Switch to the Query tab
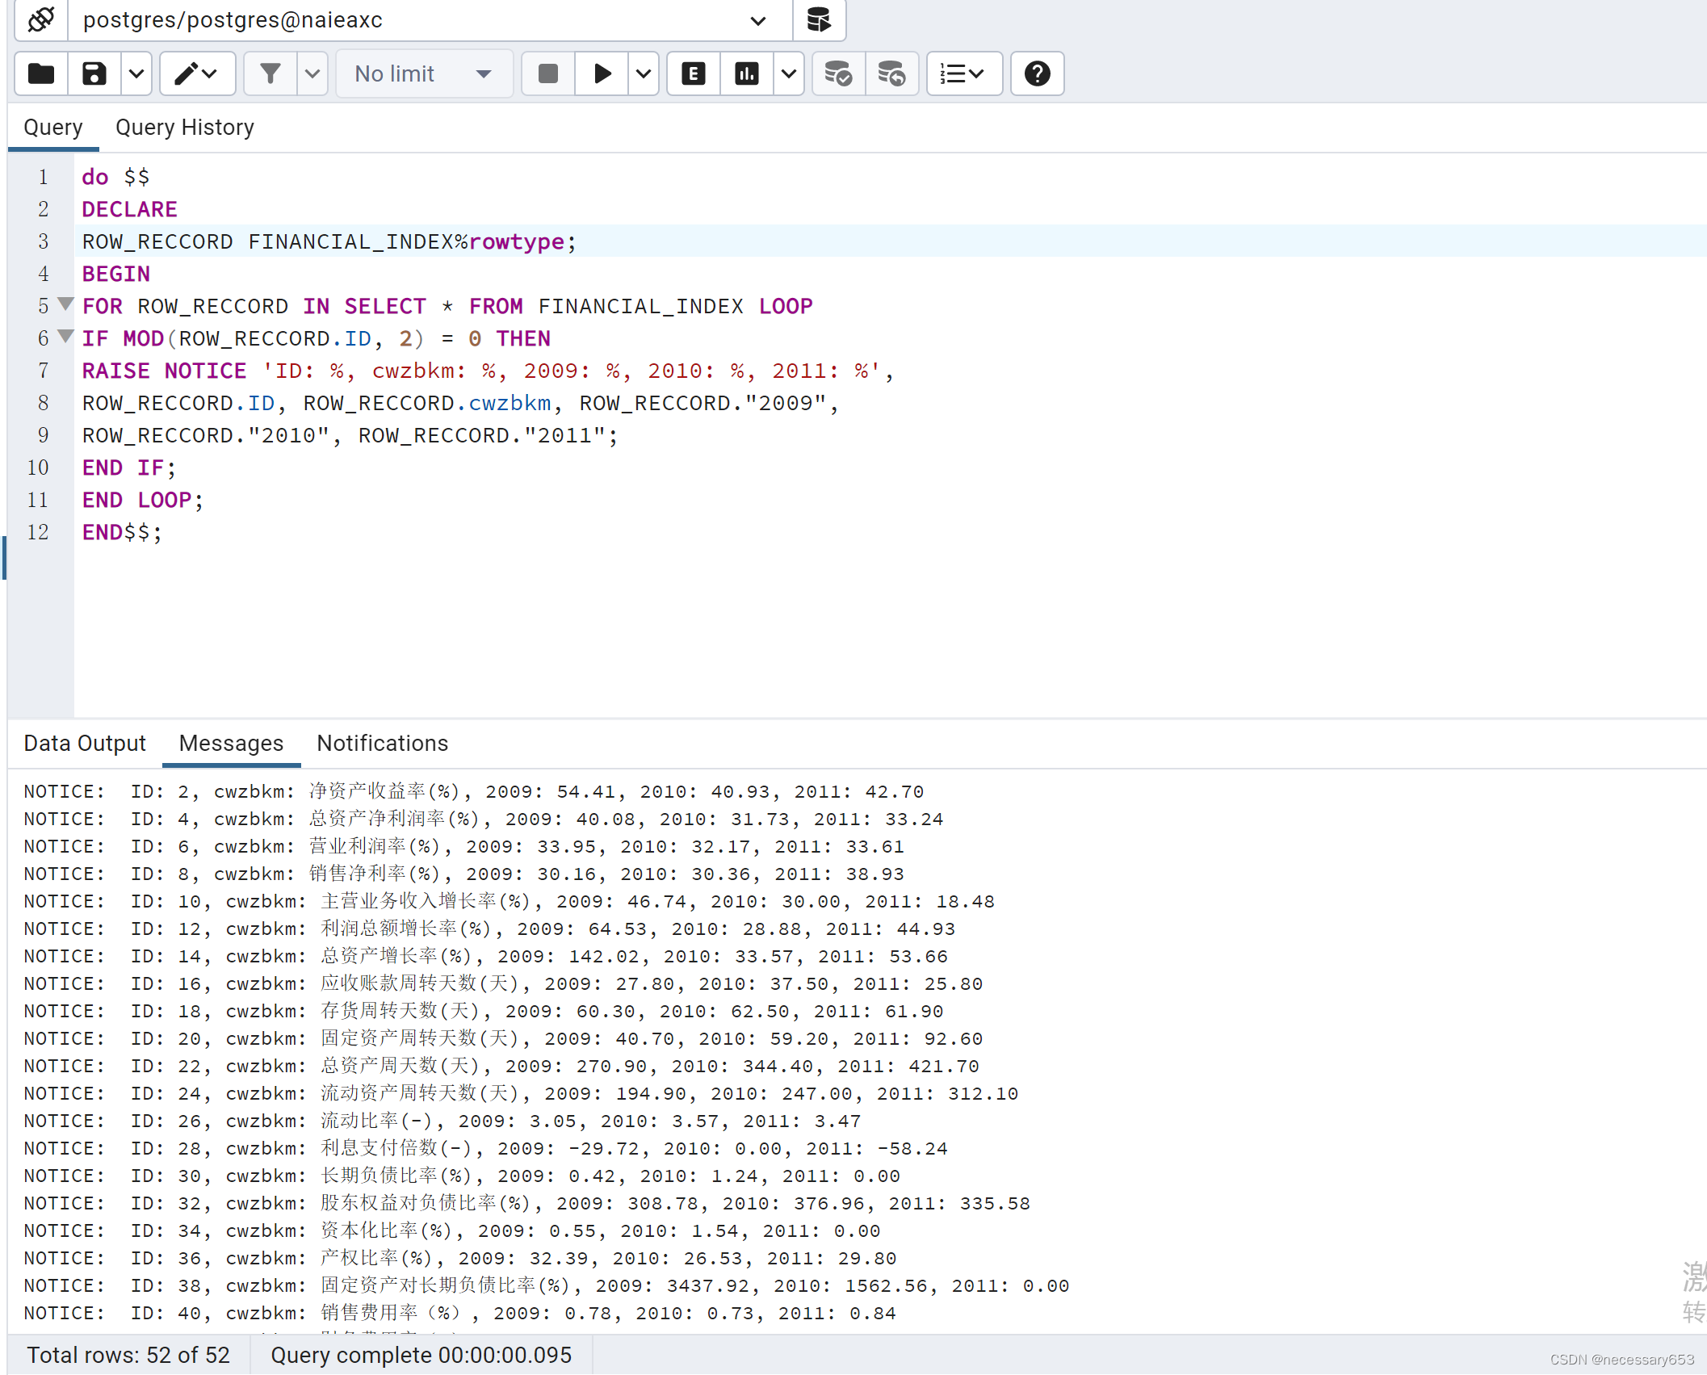The width and height of the screenshot is (1707, 1375). click(x=53, y=128)
